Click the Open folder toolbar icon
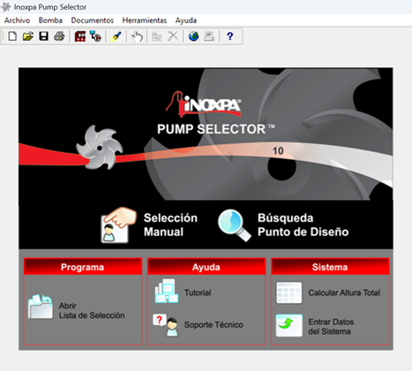 28,36
